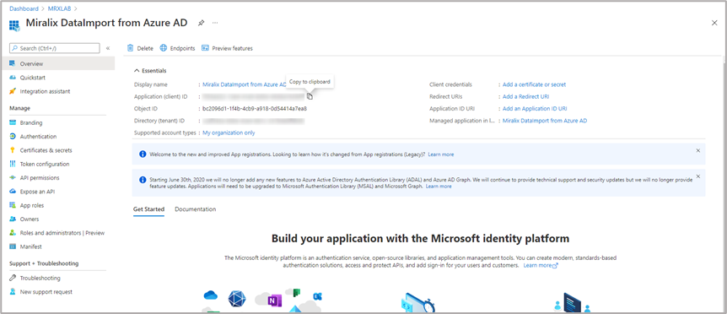
Task: Click the MRXLAB breadcrumb link
Action: pyautogui.click(x=59, y=8)
